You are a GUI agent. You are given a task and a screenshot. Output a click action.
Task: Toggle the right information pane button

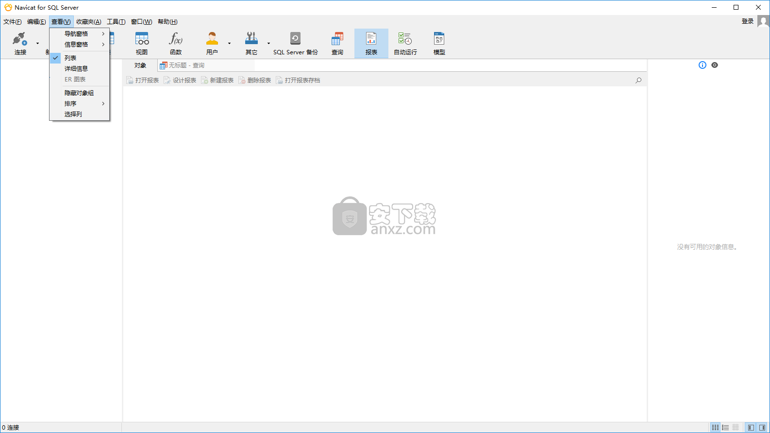(x=762, y=428)
